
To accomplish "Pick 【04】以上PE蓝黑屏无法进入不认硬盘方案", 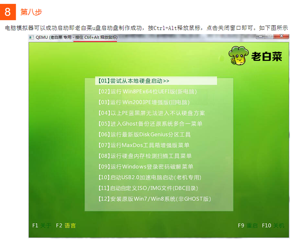I will [151, 113].
